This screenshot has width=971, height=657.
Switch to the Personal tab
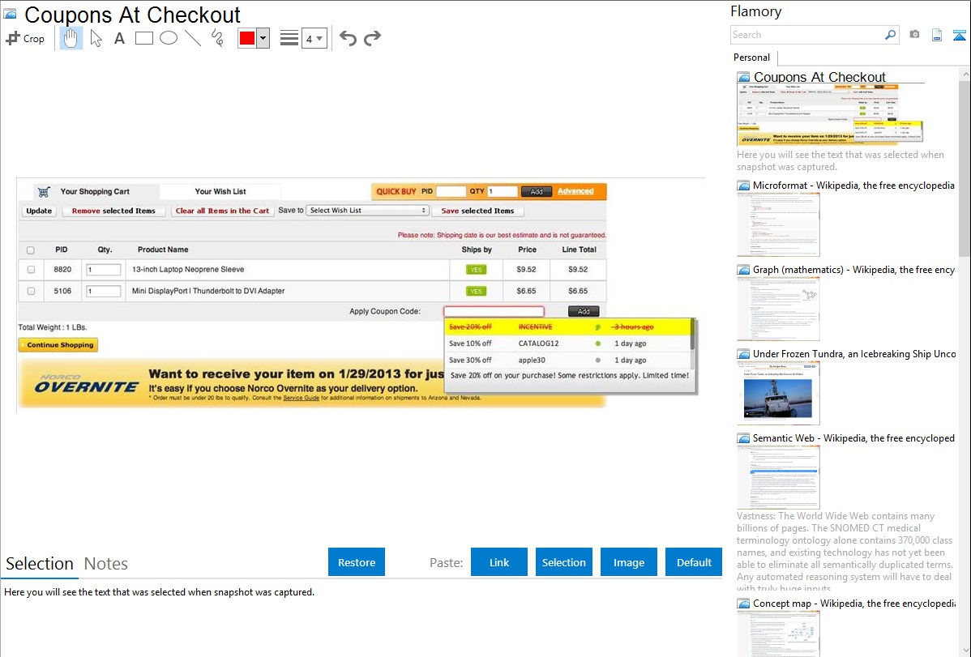point(751,58)
